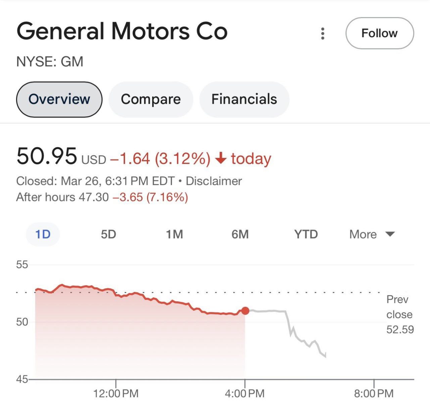Image resolution: width=430 pixels, height=412 pixels.
Task: Click the dropdown arrow beside More
Action: tap(390, 234)
